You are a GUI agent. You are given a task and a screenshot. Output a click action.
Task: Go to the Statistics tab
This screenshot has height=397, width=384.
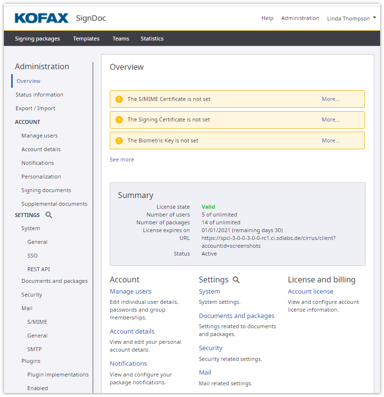click(x=152, y=39)
